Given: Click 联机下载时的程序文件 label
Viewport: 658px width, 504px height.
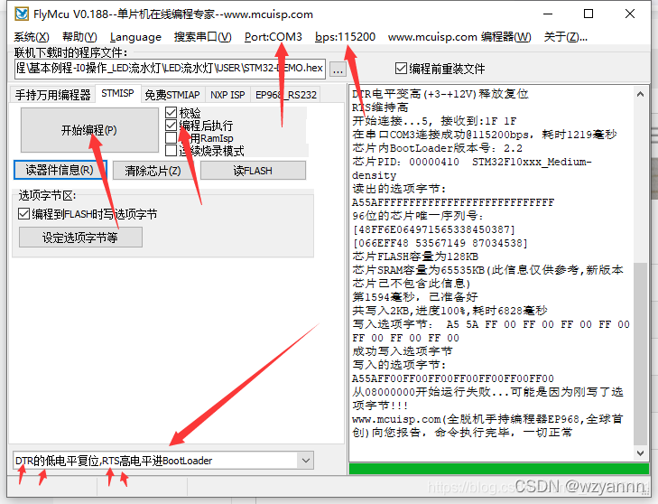Looking at the screenshot, I should 71,52.
